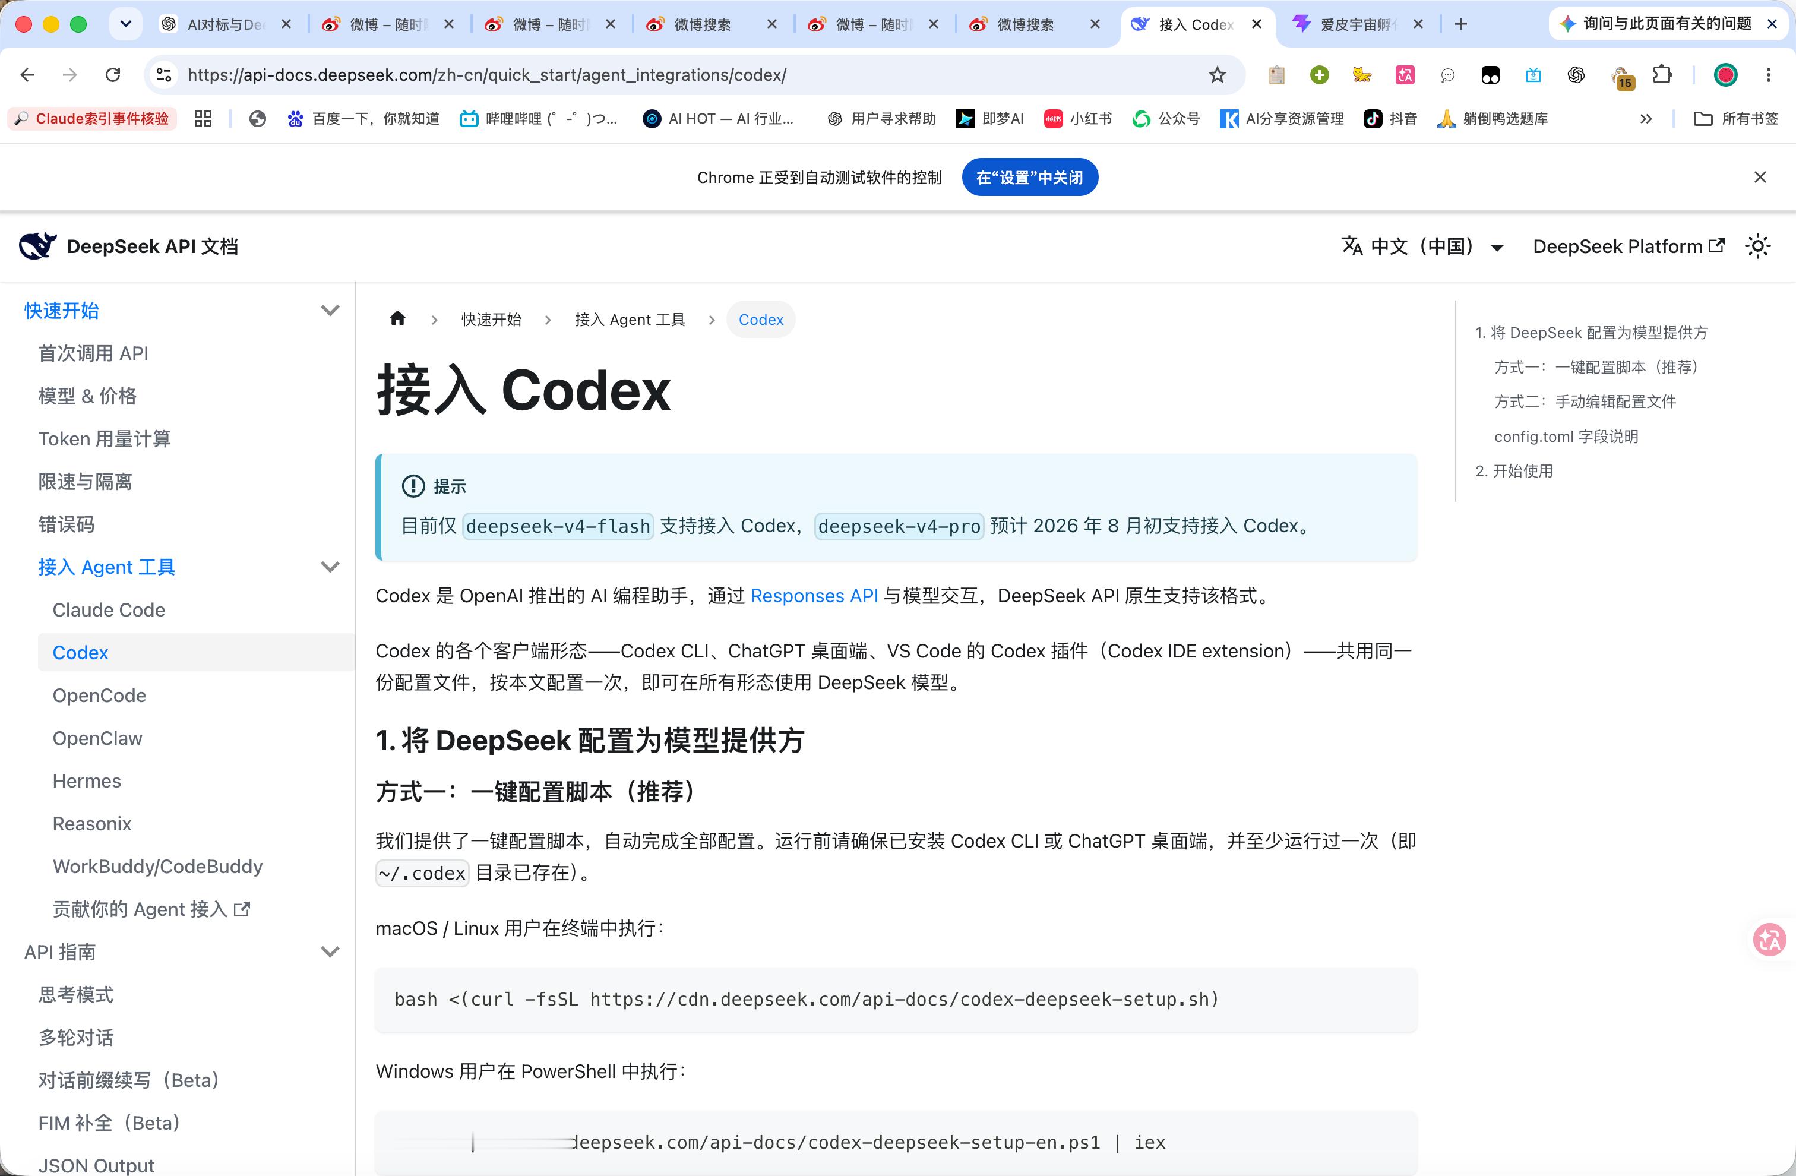
Task: Jump to config.toml 字段说明 in contents
Action: coord(1566,437)
